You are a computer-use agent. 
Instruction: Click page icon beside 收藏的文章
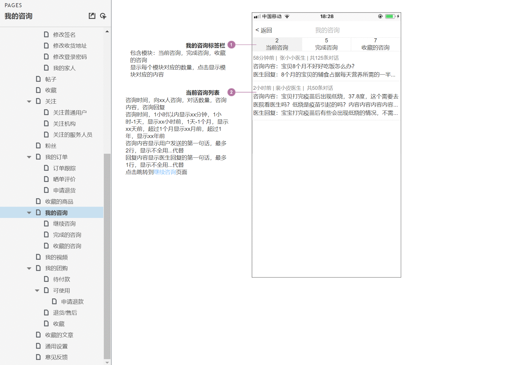[x=38, y=335]
